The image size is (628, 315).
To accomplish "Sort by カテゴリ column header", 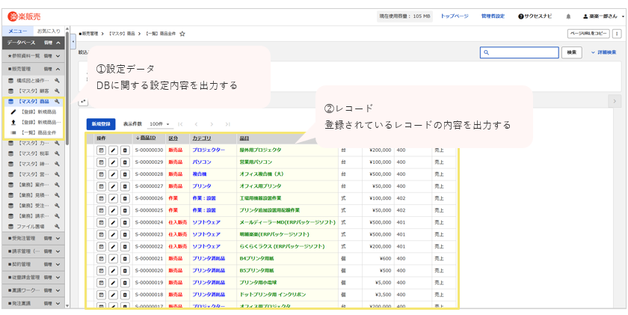I will coord(201,138).
